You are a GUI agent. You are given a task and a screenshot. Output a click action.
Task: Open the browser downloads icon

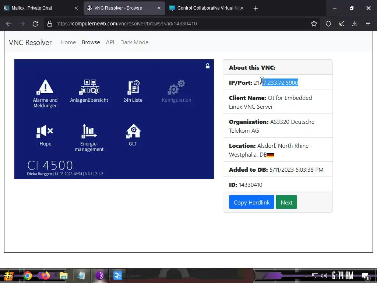point(355,24)
